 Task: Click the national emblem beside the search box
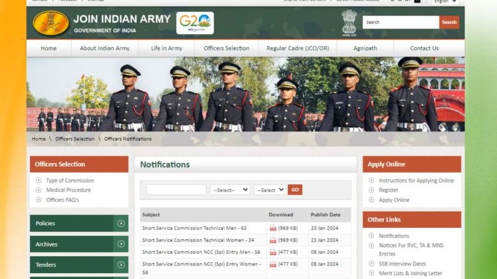pos(350,23)
